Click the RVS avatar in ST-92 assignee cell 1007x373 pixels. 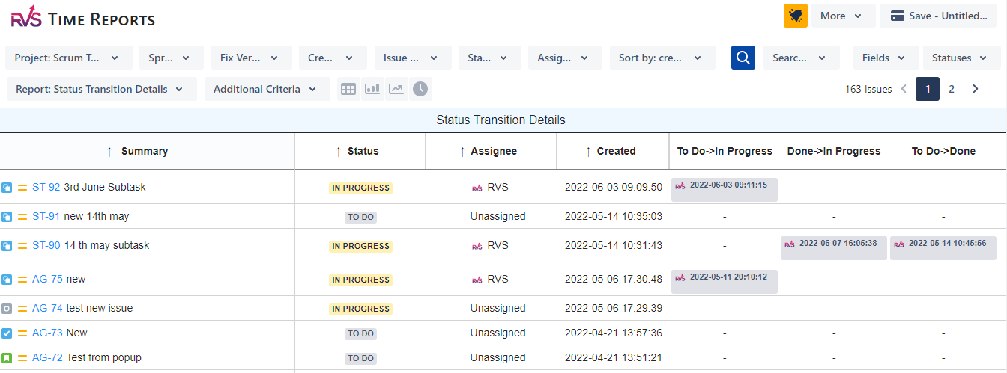coord(477,188)
